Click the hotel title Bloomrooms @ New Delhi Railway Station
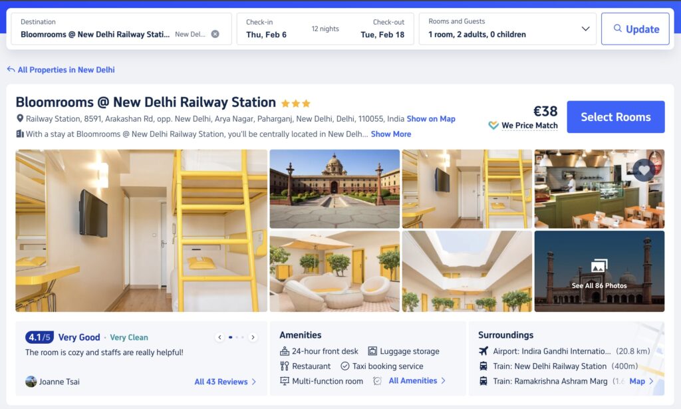Image resolution: width=681 pixels, height=409 pixels. pos(146,102)
